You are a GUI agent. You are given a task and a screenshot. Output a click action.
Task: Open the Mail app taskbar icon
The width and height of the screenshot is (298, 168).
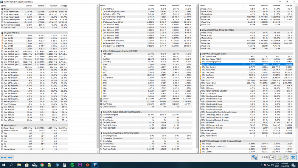click(x=34, y=165)
